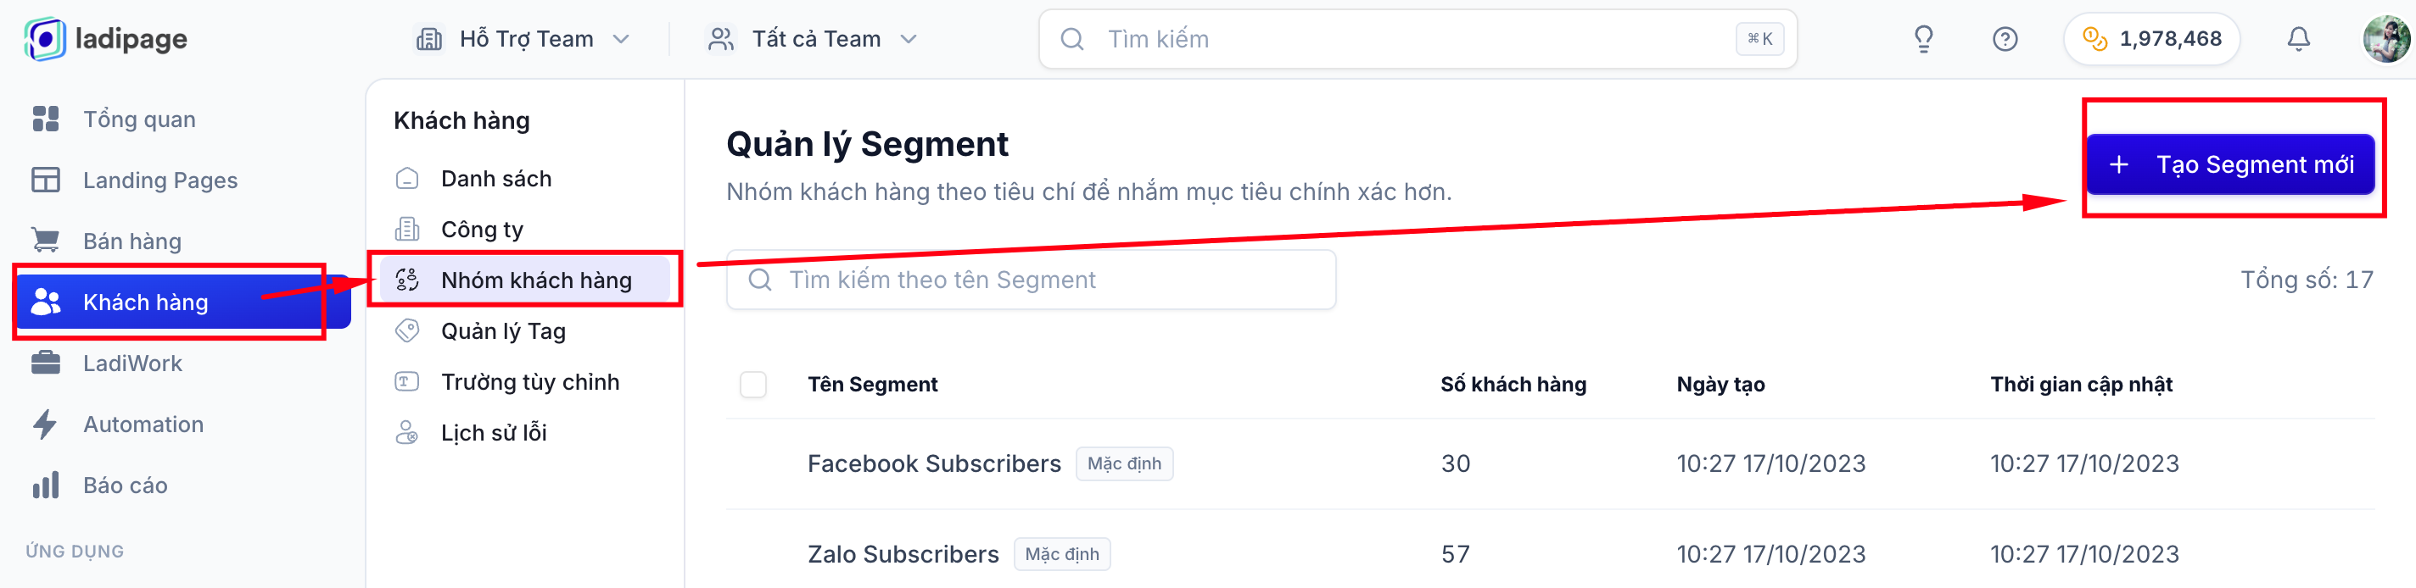Click the Tạo Segment mới button
Image resolution: width=2416 pixels, height=588 pixels.
pyautogui.click(x=2230, y=164)
